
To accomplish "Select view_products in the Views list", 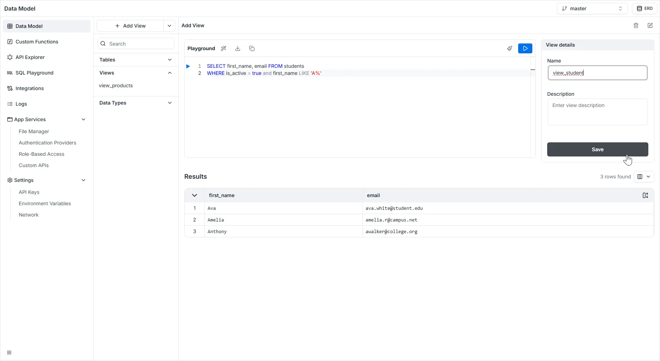I will 116,85.
